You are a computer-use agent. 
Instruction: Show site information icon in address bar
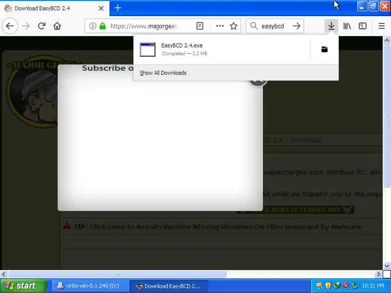coord(92,26)
